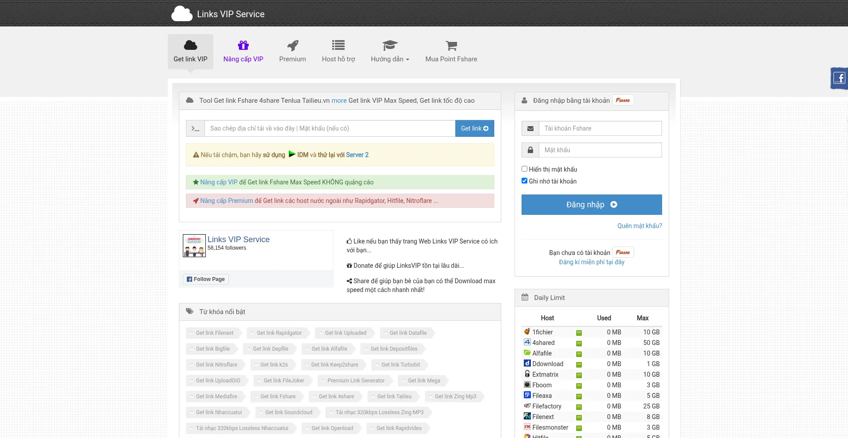This screenshot has height=438, width=848.
Task: Select the Get link Rapidgator tag
Action: point(279,333)
